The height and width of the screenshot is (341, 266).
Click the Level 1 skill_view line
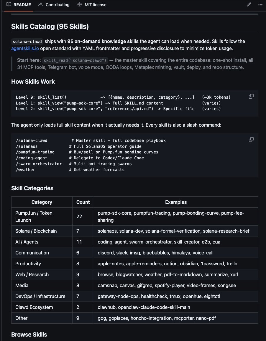[x=118, y=103]
